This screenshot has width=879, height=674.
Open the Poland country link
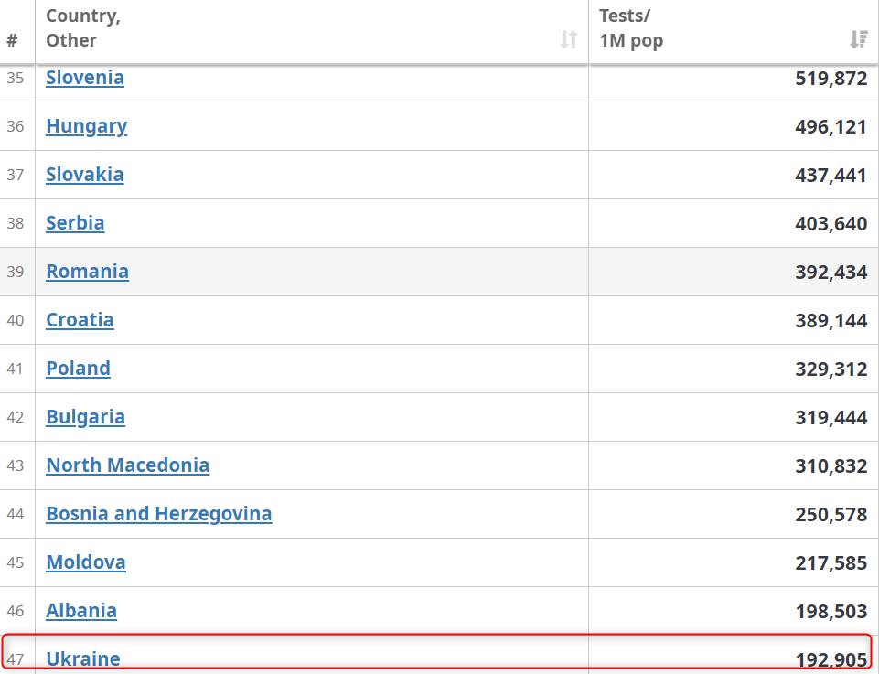click(78, 369)
